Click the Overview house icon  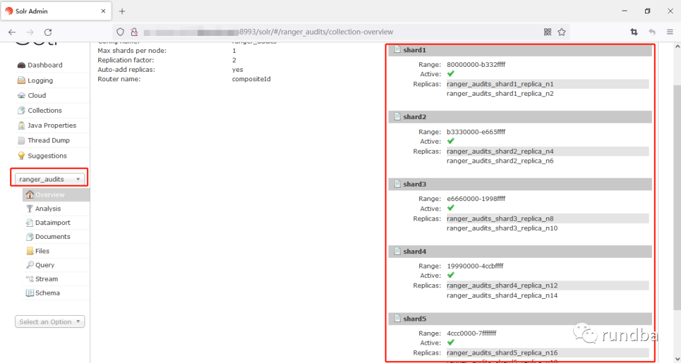pos(30,195)
